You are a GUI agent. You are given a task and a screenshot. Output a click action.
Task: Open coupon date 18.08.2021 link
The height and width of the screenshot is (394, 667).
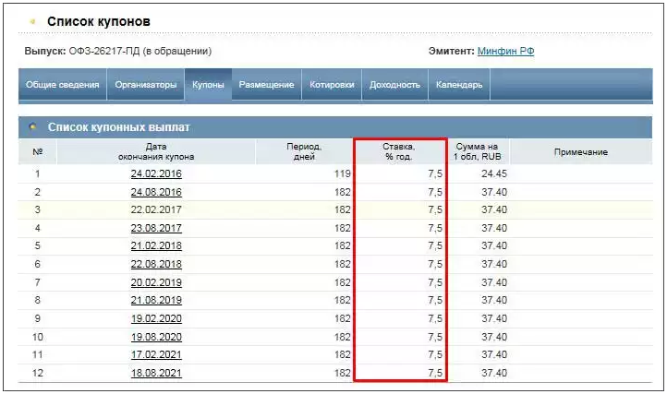coord(156,373)
